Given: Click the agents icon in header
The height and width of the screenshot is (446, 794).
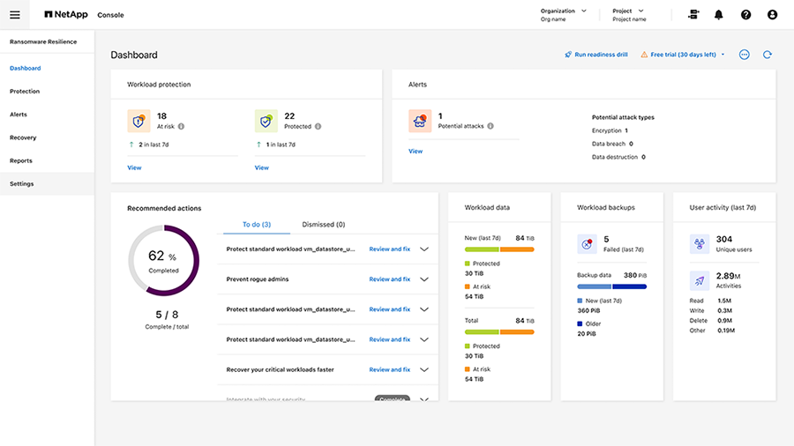Looking at the screenshot, I should [693, 15].
